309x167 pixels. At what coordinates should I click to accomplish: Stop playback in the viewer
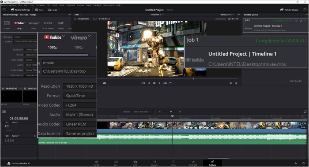pyautogui.click(x=154, y=83)
